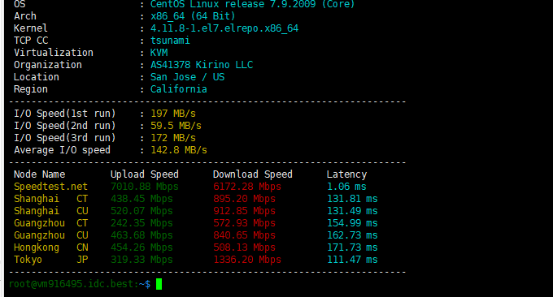Select Shanghai CT latency 131.81 ms
The width and height of the screenshot is (553, 297).
click(352, 199)
